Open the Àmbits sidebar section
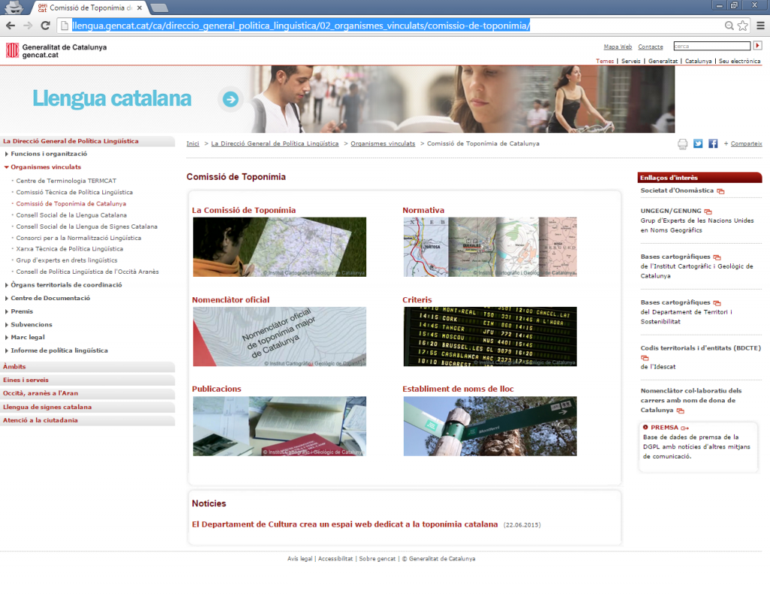This screenshot has width=770, height=598. click(14, 366)
